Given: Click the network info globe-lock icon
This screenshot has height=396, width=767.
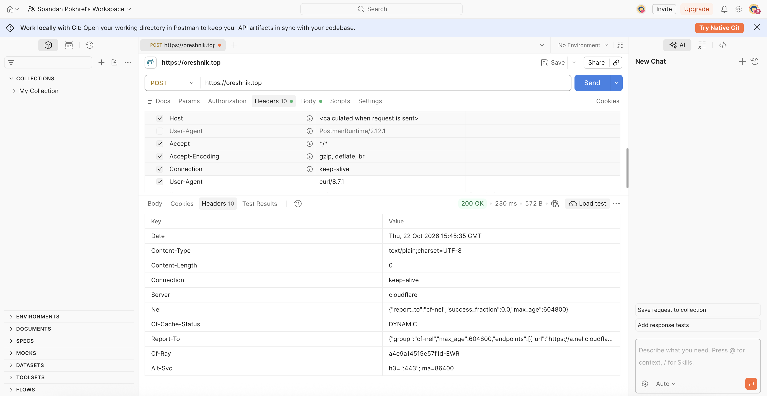Looking at the screenshot, I should 555,204.
